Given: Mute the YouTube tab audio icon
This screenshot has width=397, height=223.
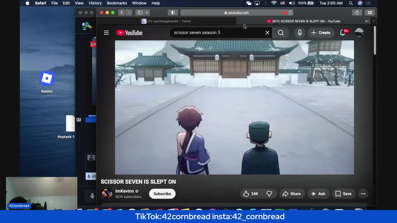Looking at the screenshot, I should point(367,21).
